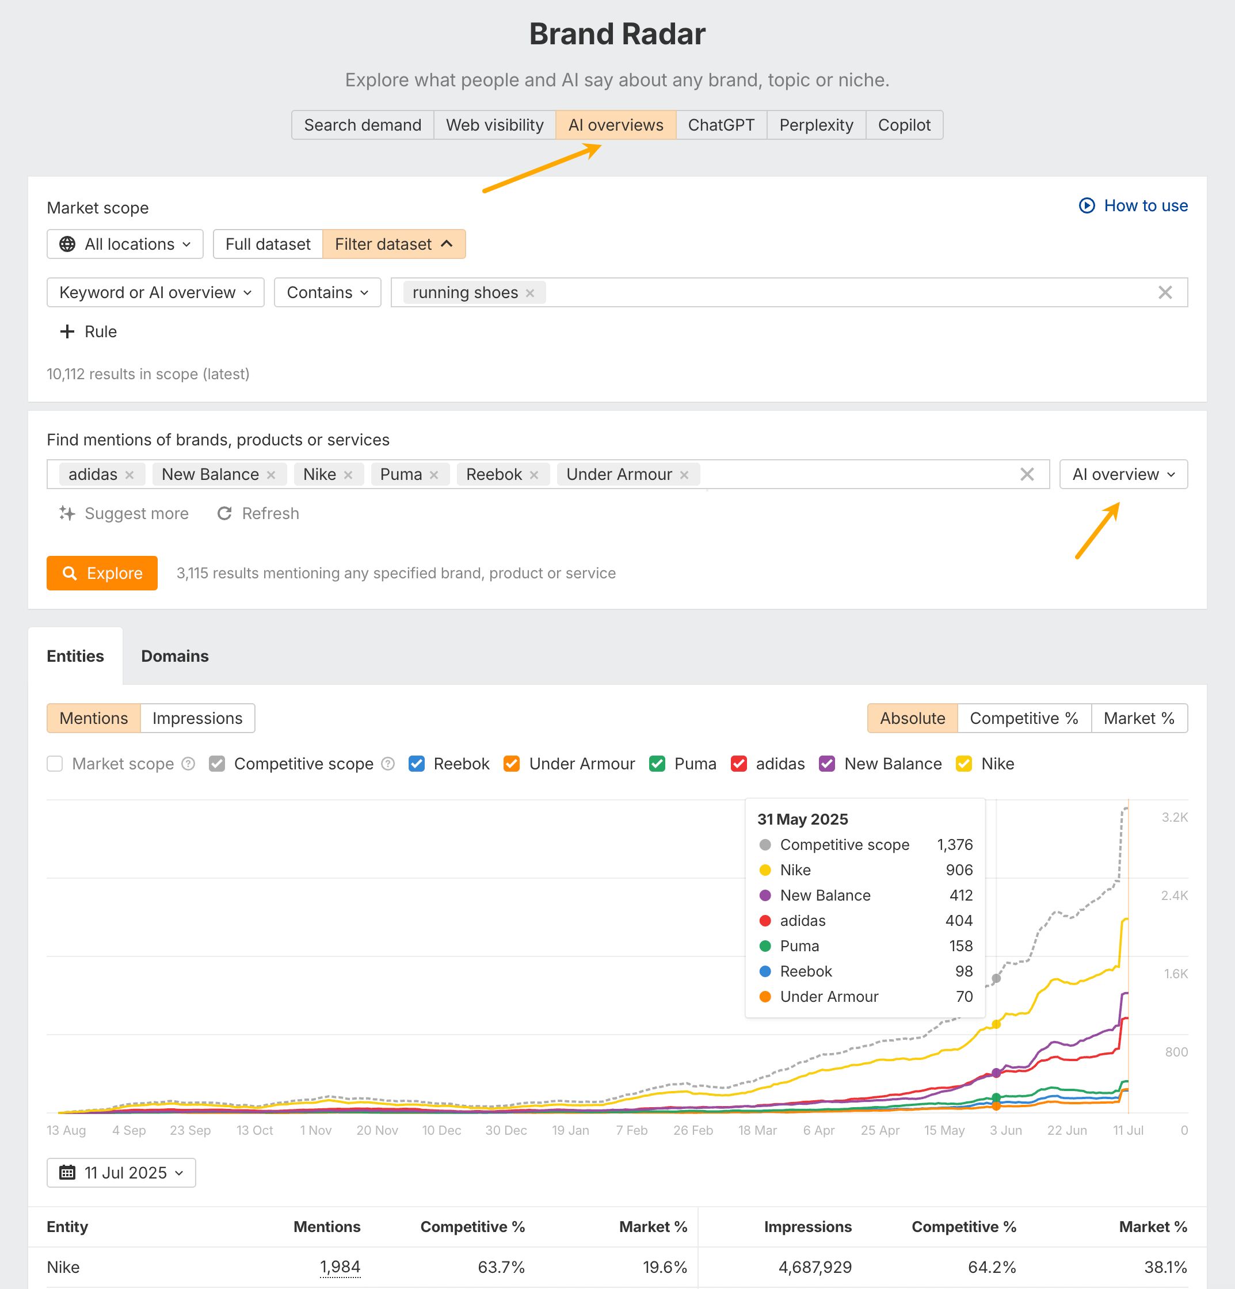Enable the Market scope checkbox
Image resolution: width=1235 pixels, height=1289 pixels.
point(55,764)
